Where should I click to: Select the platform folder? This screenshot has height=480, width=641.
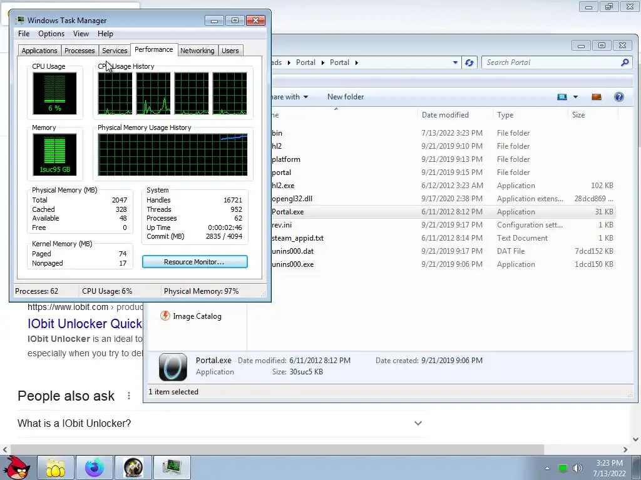443,159
